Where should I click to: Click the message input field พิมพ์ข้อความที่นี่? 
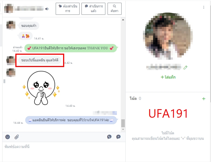64,152
